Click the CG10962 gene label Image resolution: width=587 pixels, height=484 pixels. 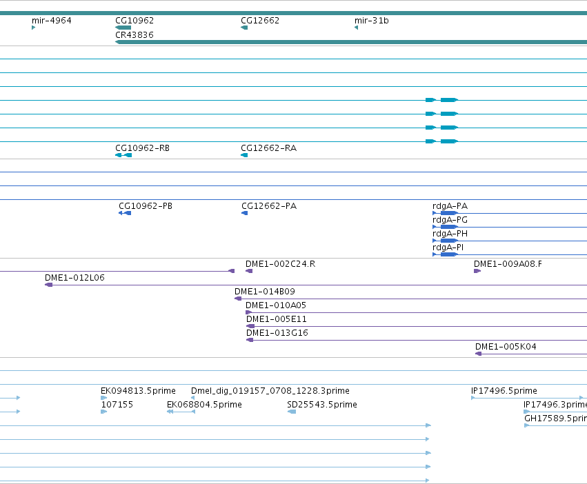[x=135, y=21]
